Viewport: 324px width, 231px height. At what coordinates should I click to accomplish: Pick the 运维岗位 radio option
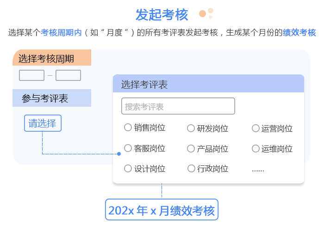[x=255, y=148]
